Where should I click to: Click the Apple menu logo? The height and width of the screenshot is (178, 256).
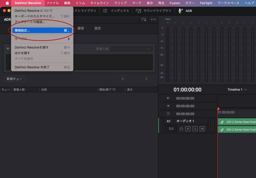(x=7, y=3)
